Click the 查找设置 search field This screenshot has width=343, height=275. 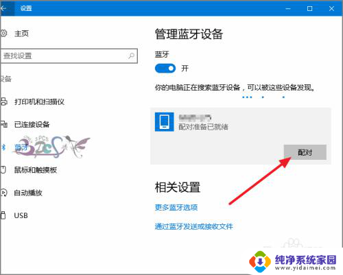(69, 56)
